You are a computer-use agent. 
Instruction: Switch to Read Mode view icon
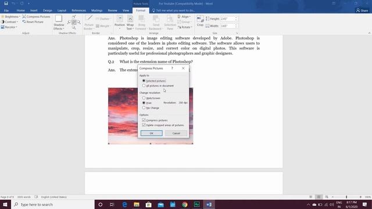(x=310, y=197)
